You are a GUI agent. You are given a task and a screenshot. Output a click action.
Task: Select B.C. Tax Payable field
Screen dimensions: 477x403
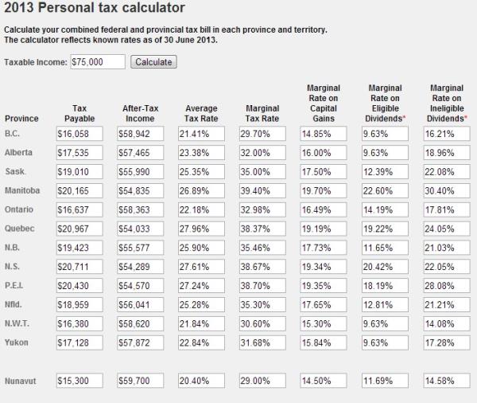(80, 133)
